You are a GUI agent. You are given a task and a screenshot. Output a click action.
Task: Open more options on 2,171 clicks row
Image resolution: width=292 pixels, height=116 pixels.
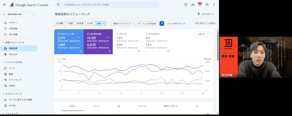click(x=79, y=38)
